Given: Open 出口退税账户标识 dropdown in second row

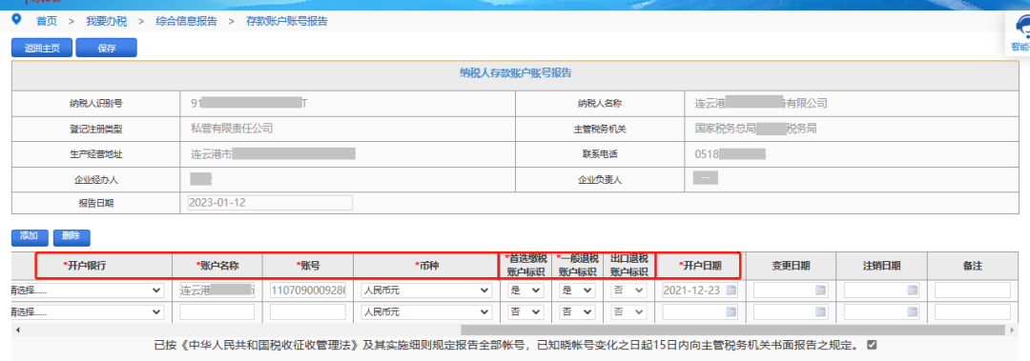Looking at the screenshot, I should pos(628,312).
